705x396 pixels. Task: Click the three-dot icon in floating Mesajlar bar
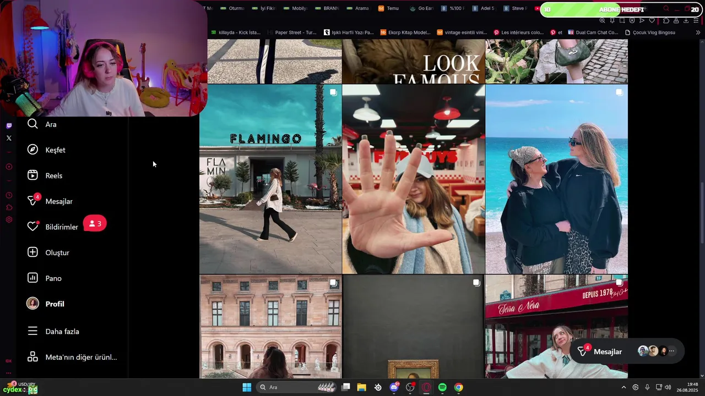point(671,351)
